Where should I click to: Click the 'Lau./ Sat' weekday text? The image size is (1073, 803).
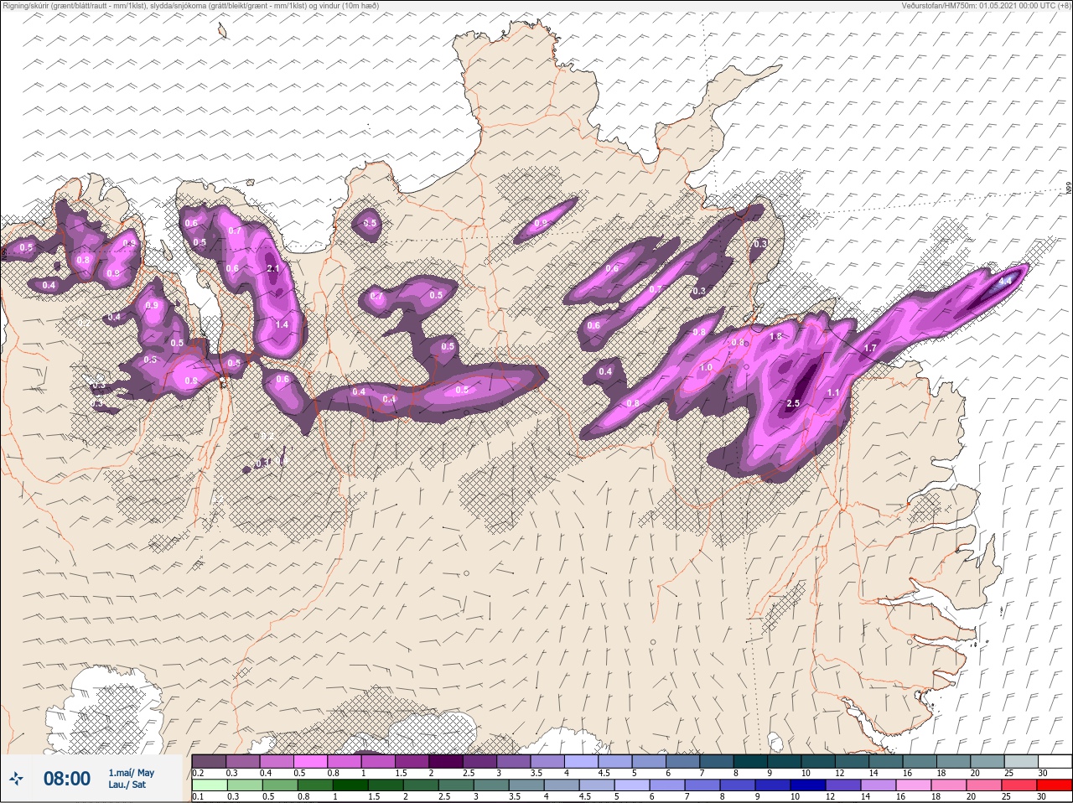(x=127, y=785)
